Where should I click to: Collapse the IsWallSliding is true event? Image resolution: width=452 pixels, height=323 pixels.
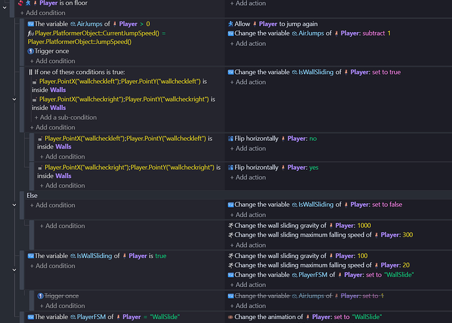14,270
